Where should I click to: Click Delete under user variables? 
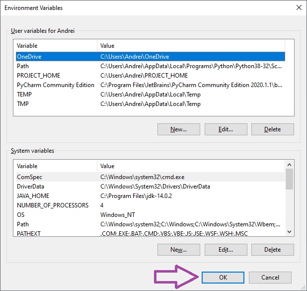(273, 129)
